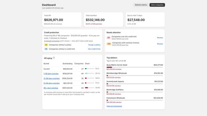The height and width of the screenshot is (116, 207).
Task: Click the Total AR amount $626,971.00
Action: pyautogui.click(x=54, y=20)
